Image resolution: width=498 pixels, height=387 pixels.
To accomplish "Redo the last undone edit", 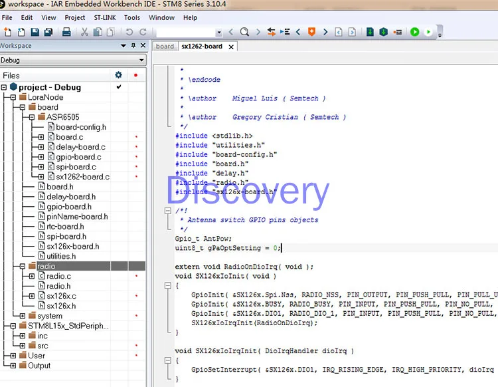I will coord(143,32).
